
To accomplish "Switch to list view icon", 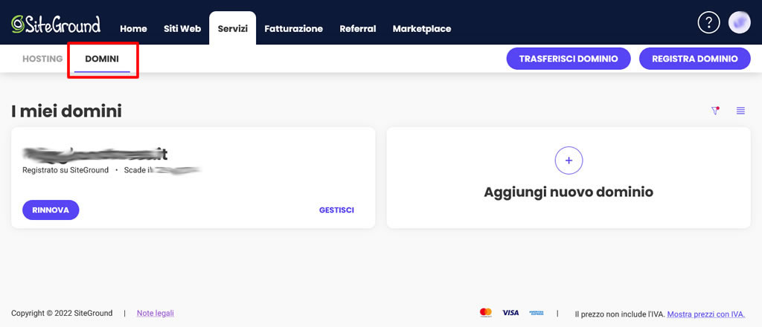I will click(x=740, y=111).
